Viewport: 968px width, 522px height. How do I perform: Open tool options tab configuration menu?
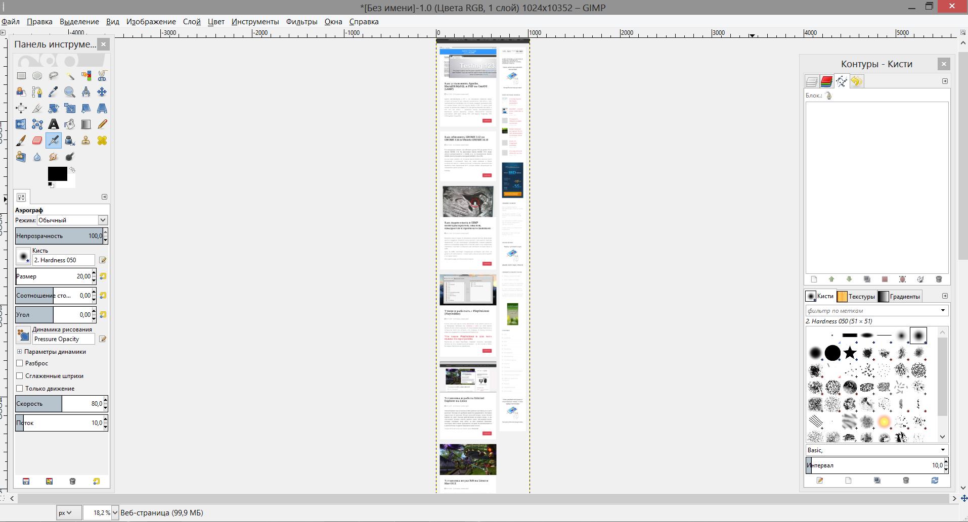[104, 197]
